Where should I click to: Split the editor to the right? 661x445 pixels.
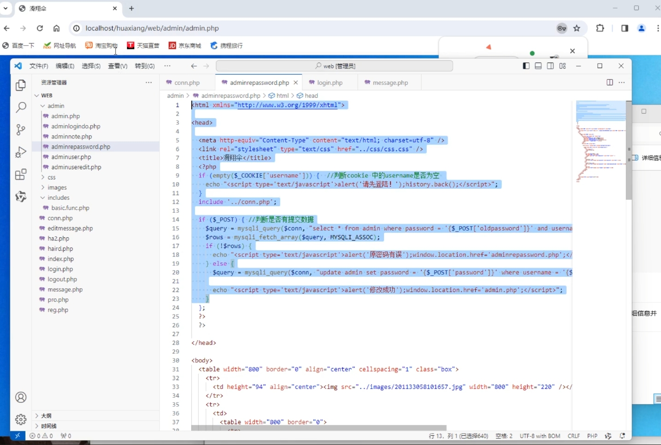(610, 82)
